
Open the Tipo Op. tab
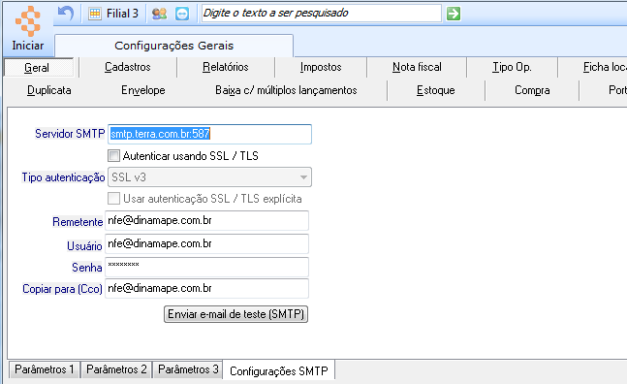click(512, 67)
